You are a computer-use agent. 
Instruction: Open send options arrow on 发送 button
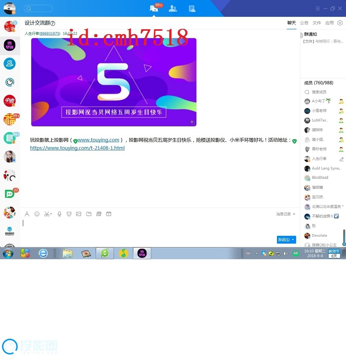tap(293, 239)
